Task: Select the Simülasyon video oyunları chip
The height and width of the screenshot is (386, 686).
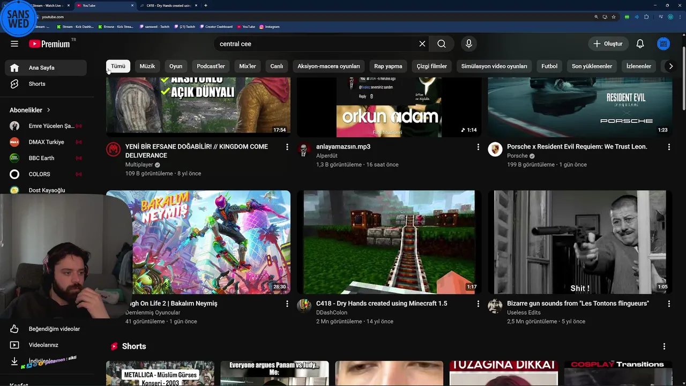Action: click(494, 66)
